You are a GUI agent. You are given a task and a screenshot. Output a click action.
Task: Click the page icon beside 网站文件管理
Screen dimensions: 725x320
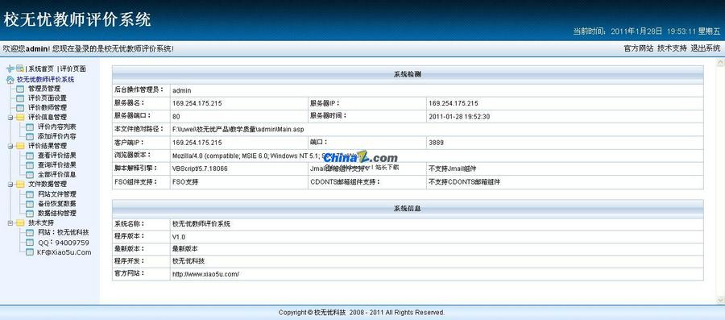click(30, 194)
